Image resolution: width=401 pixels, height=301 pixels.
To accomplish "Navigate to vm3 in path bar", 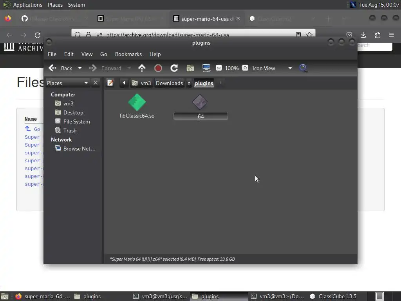I will pyautogui.click(x=141, y=83).
